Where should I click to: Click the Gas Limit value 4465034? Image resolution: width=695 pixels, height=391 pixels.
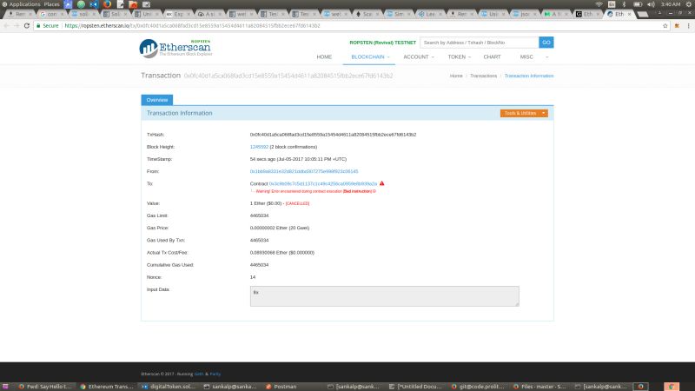259,215
